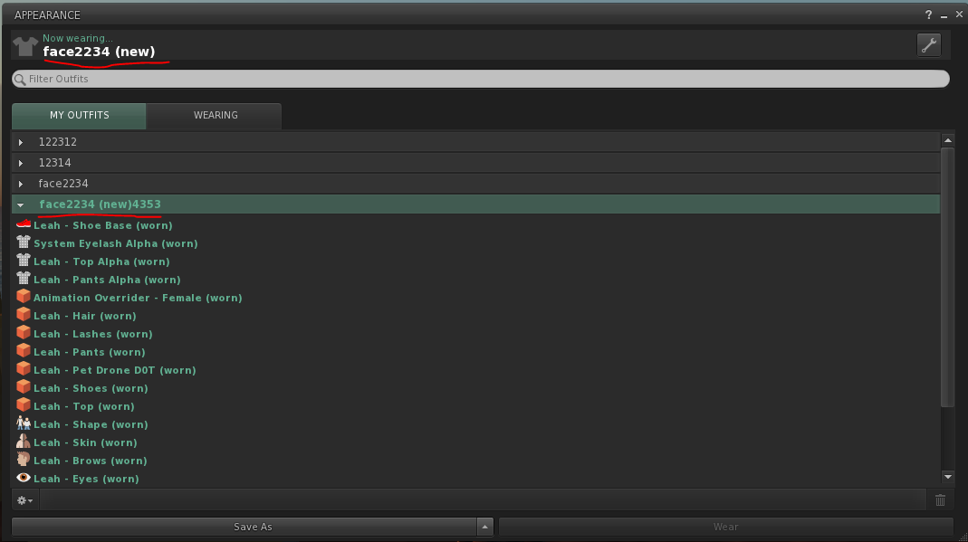968x542 pixels.
Task: Click the cube icon for Leah - Hair
Action: (23, 315)
